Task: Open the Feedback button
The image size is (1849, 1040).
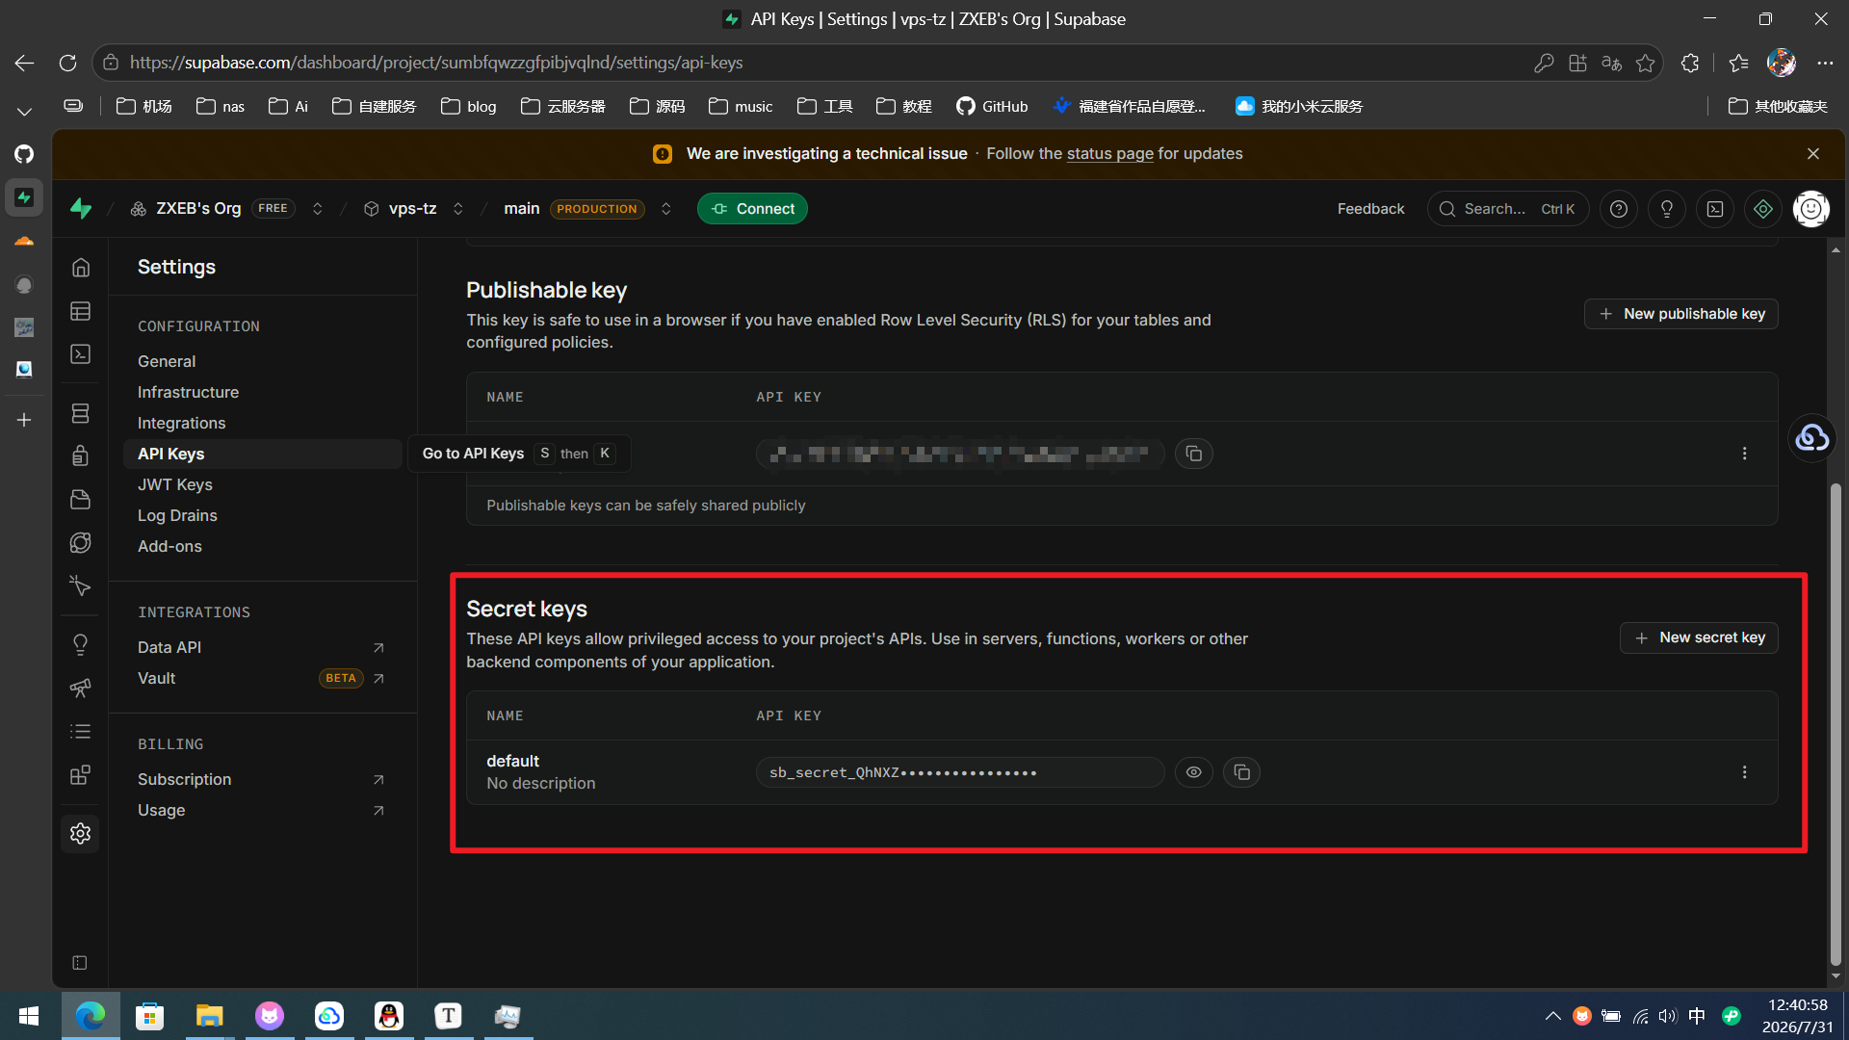Action: (1370, 209)
